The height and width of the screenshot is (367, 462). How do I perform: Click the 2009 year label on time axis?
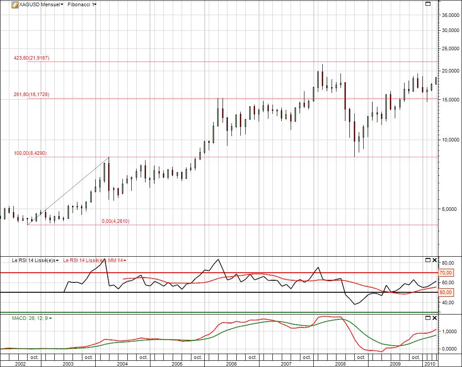point(395,363)
